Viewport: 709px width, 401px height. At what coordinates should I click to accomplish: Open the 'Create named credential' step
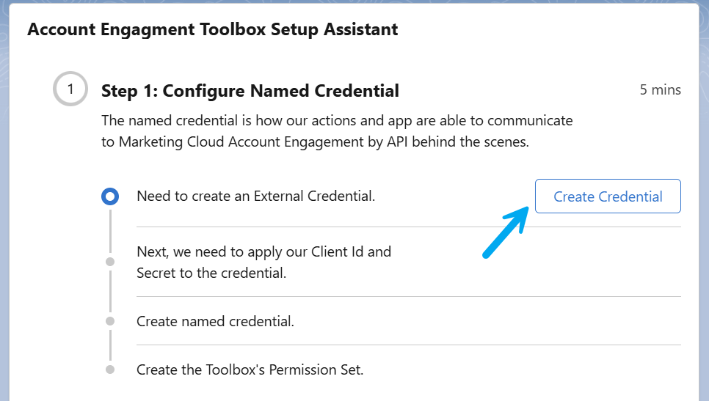pyautogui.click(x=215, y=321)
